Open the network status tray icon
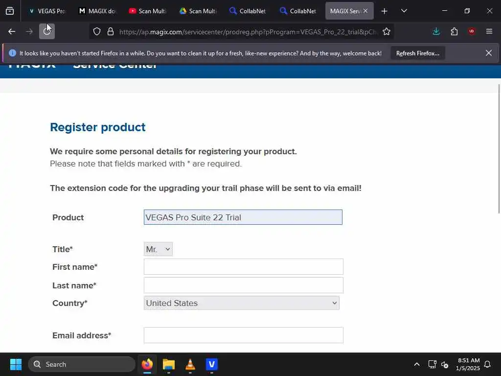Image resolution: width=501 pixels, height=376 pixels. click(432, 364)
